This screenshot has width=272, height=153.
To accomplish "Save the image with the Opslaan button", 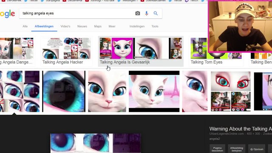I will click(257, 149).
